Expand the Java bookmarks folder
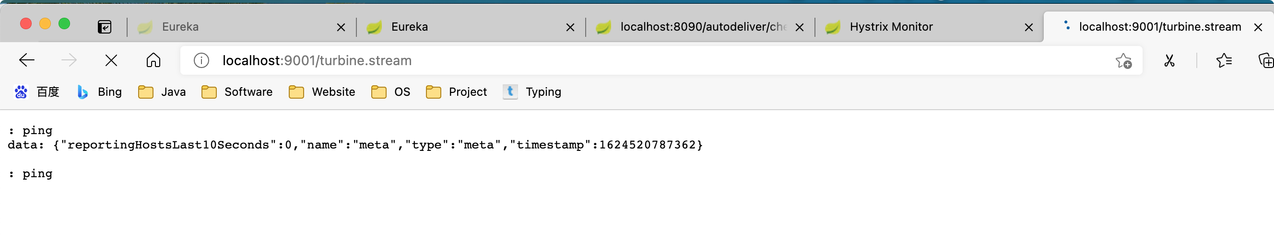Screen dimensions: 1274x250 (x=162, y=92)
